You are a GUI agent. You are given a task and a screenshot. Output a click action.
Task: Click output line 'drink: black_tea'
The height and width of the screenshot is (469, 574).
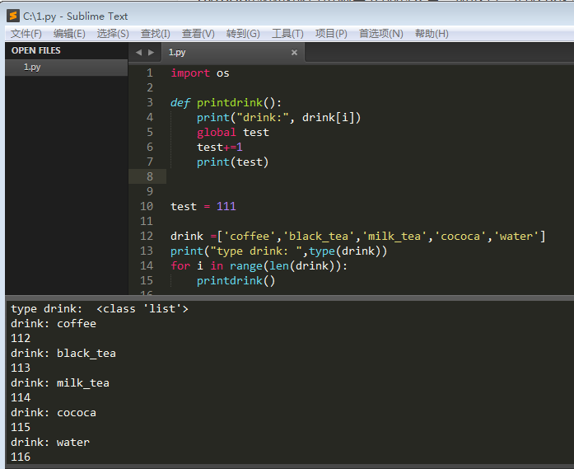(x=63, y=354)
